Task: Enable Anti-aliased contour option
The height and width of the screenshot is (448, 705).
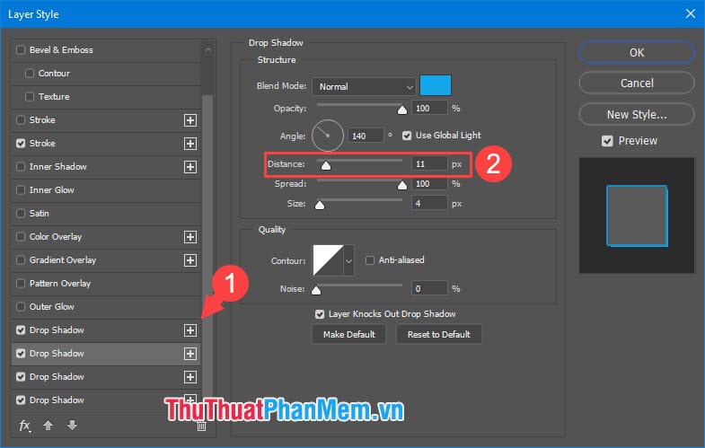Action: [x=370, y=260]
